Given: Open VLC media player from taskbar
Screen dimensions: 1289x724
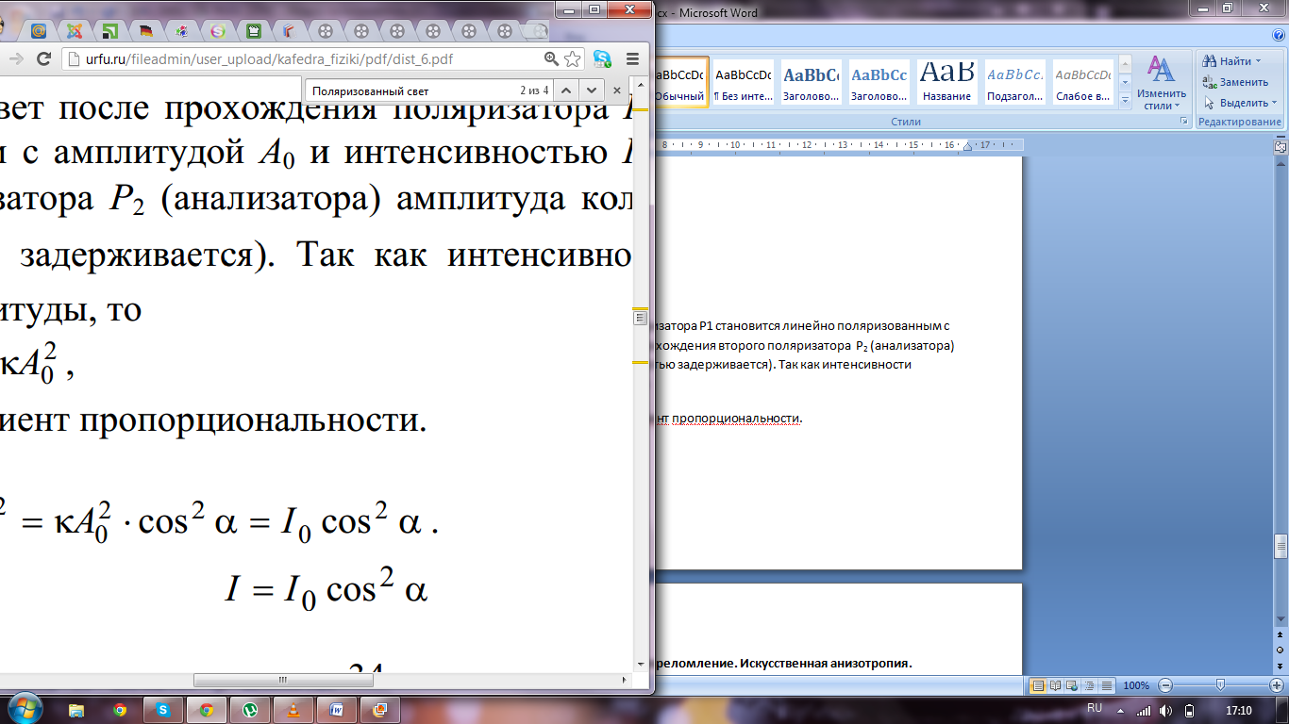Looking at the screenshot, I should click(293, 709).
